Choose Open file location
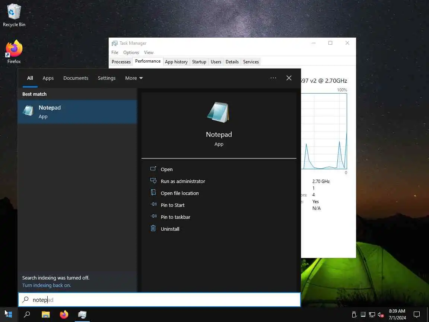The width and height of the screenshot is (429, 322). click(x=180, y=193)
